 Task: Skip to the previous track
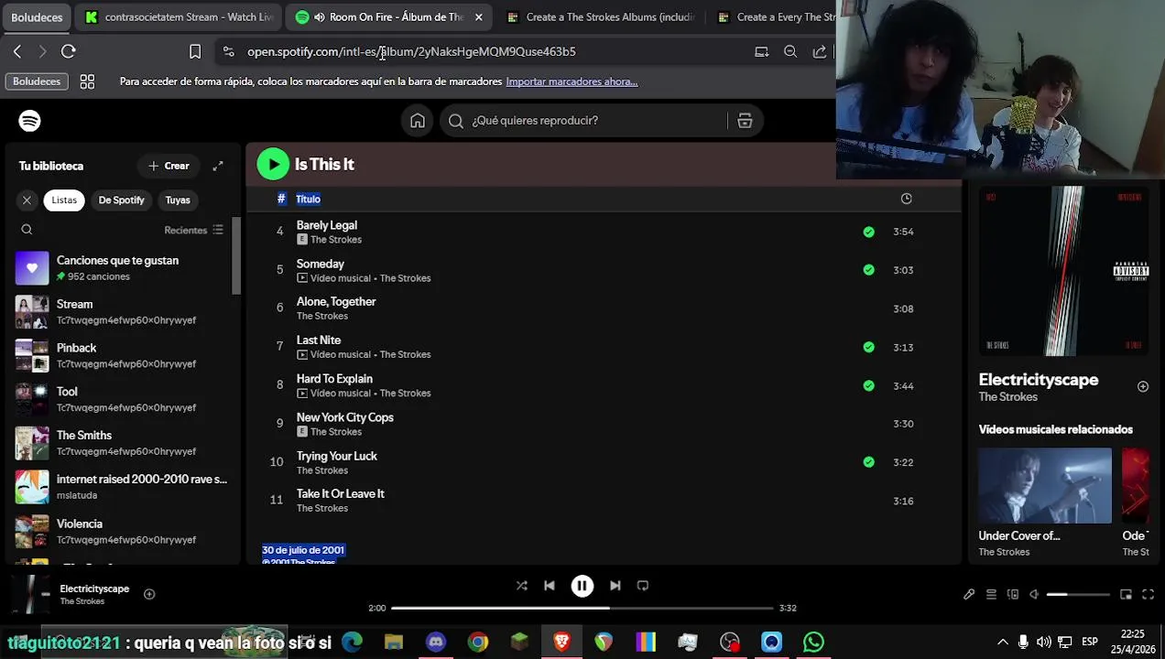[x=550, y=586]
